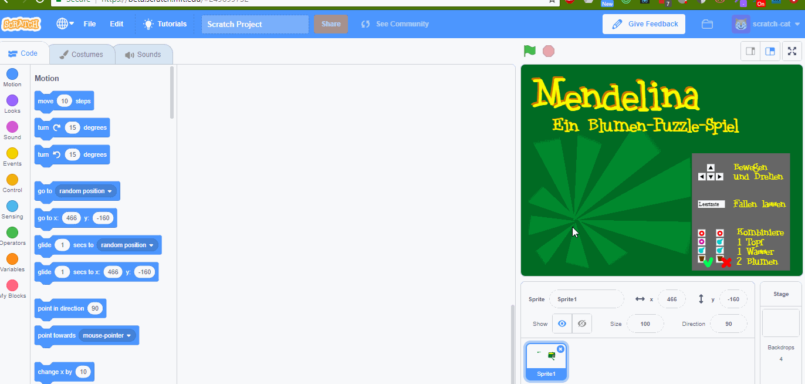
Task: Click the Scratch logo
Action: point(21,24)
